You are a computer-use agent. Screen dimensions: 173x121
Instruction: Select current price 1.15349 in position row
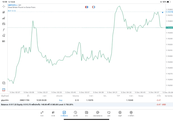click(130, 100)
